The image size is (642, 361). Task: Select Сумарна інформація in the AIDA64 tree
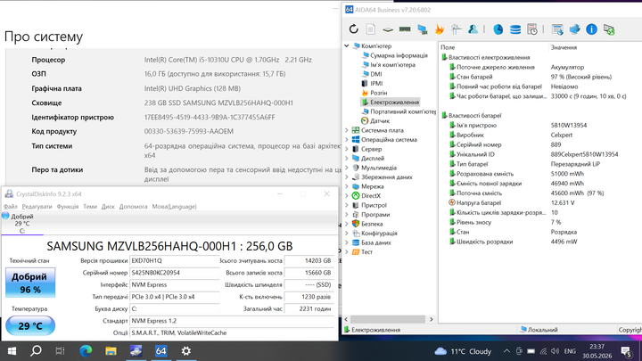coord(399,55)
